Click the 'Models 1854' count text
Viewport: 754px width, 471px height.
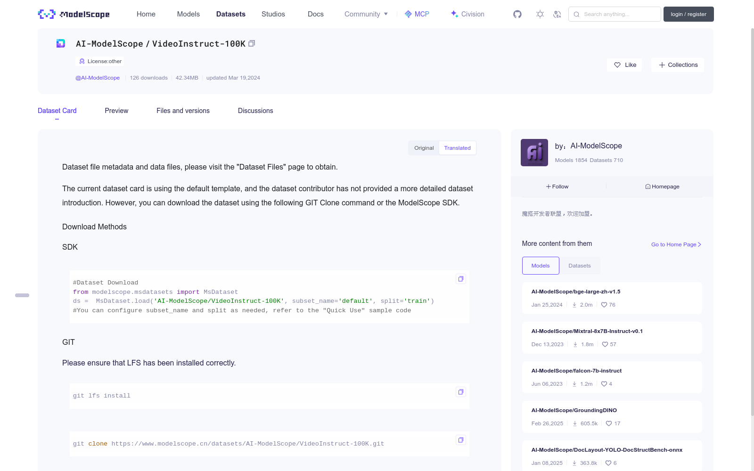pyautogui.click(x=571, y=160)
